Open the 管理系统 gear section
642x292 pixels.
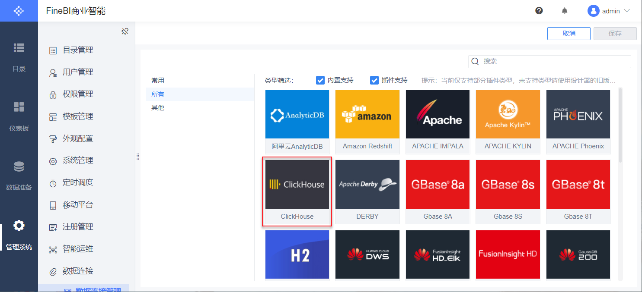tap(19, 235)
